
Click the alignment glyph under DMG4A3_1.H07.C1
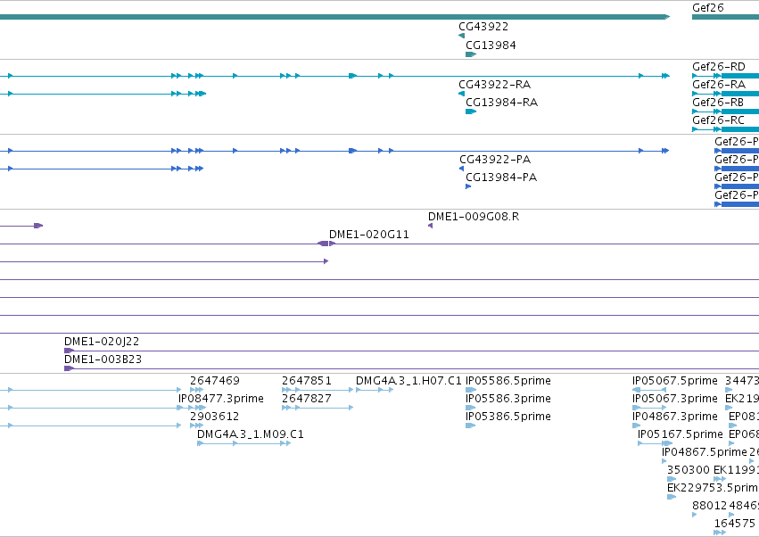coord(375,390)
